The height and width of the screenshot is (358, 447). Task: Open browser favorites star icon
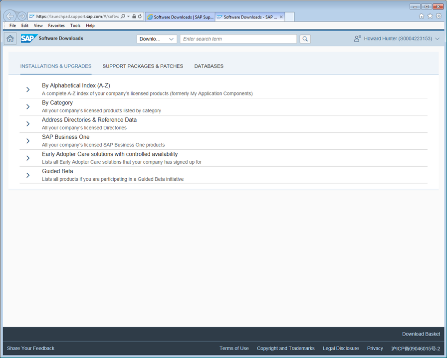pyautogui.click(x=430, y=16)
